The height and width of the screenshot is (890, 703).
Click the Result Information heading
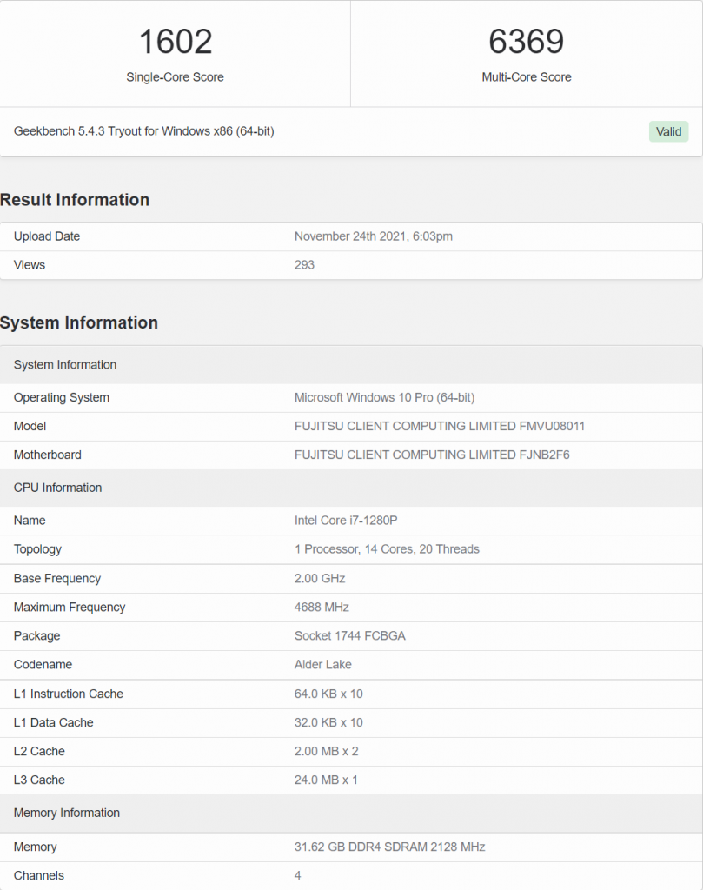[75, 200]
